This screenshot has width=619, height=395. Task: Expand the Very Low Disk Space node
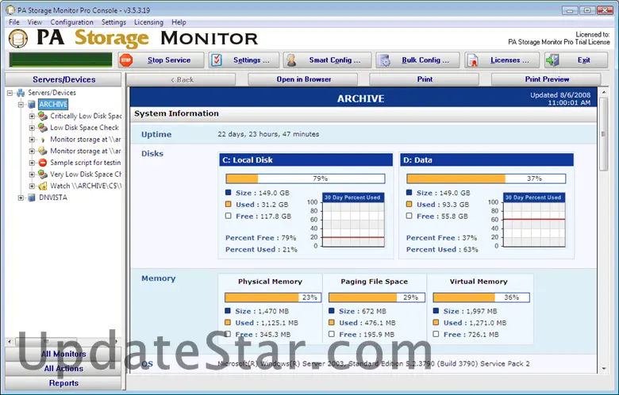pyautogui.click(x=32, y=174)
